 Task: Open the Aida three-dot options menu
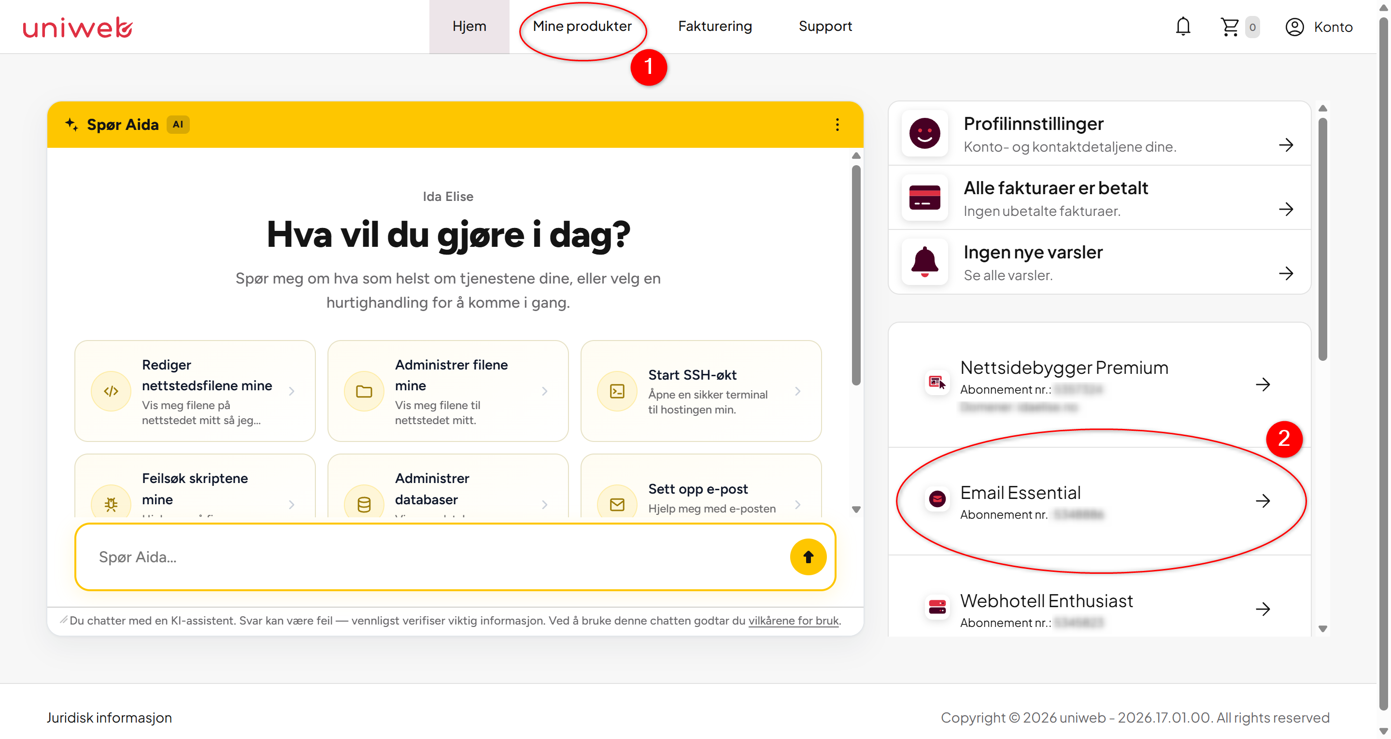[x=837, y=125]
